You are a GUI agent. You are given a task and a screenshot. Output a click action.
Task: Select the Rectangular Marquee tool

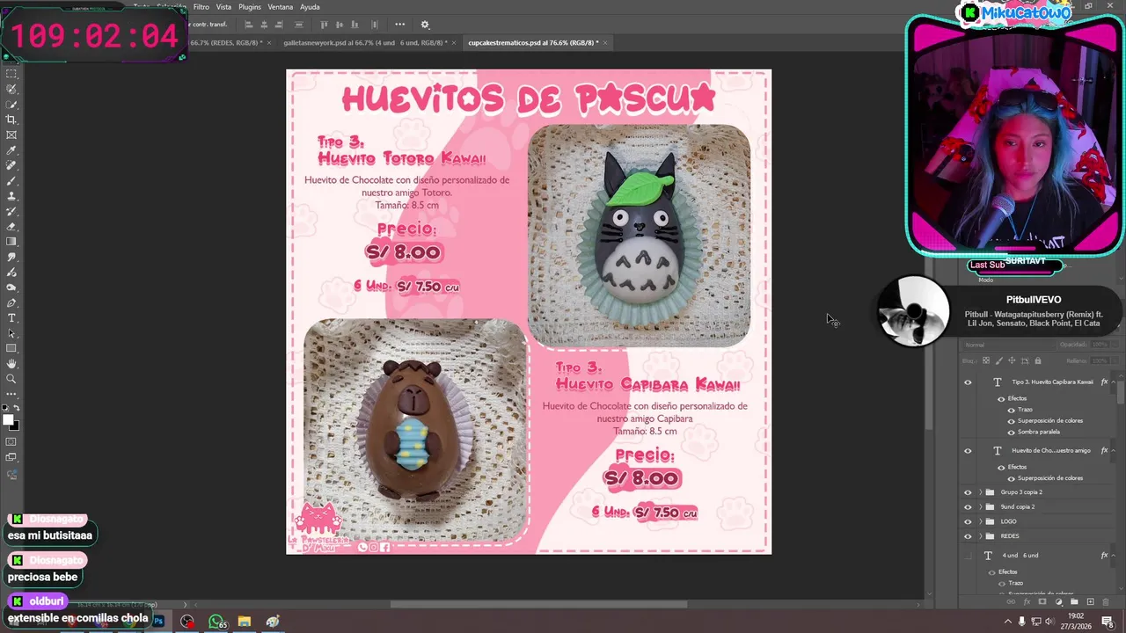point(11,74)
